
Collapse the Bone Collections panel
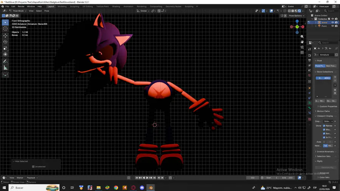tap(324, 72)
